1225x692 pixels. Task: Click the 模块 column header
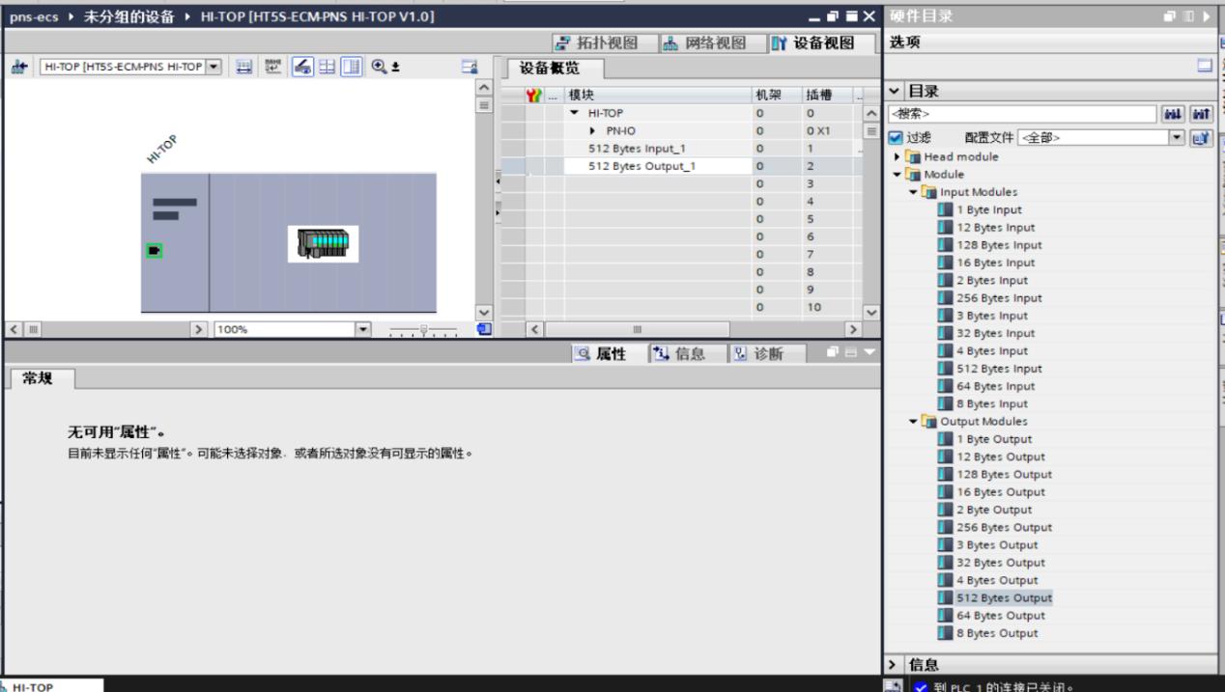pos(657,96)
